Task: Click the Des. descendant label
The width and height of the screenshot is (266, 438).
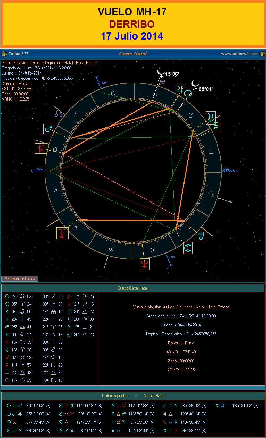Action: pos(226,169)
